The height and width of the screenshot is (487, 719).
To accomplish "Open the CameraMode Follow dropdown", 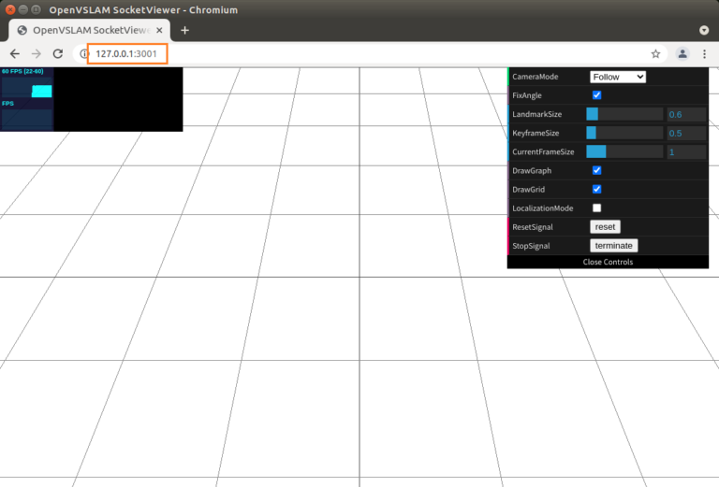I will pyautogui.click(x=617, y=77).
